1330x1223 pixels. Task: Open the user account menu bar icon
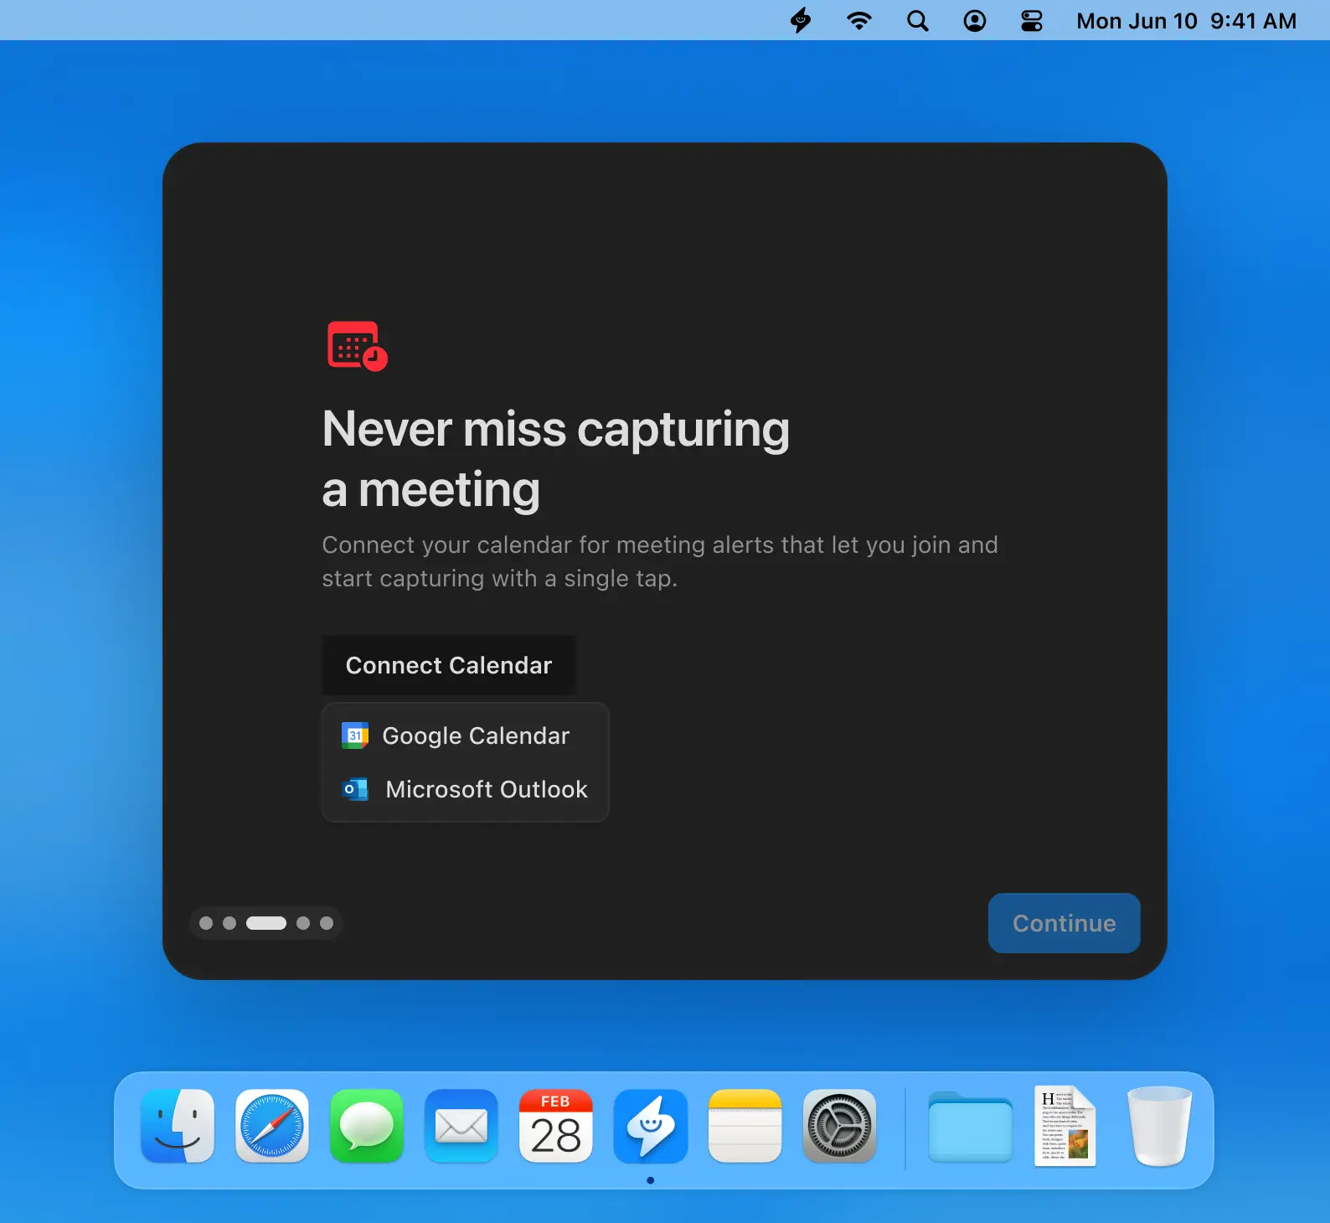pos(975,21)
